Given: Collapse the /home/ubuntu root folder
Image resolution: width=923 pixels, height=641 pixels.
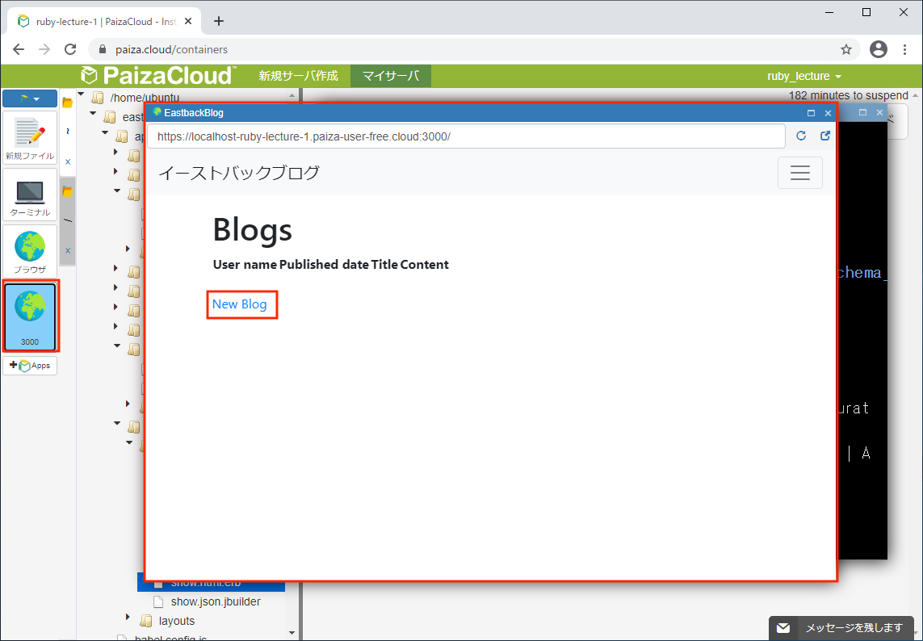Looking at the screenshot, I should [x=82, y=96].
